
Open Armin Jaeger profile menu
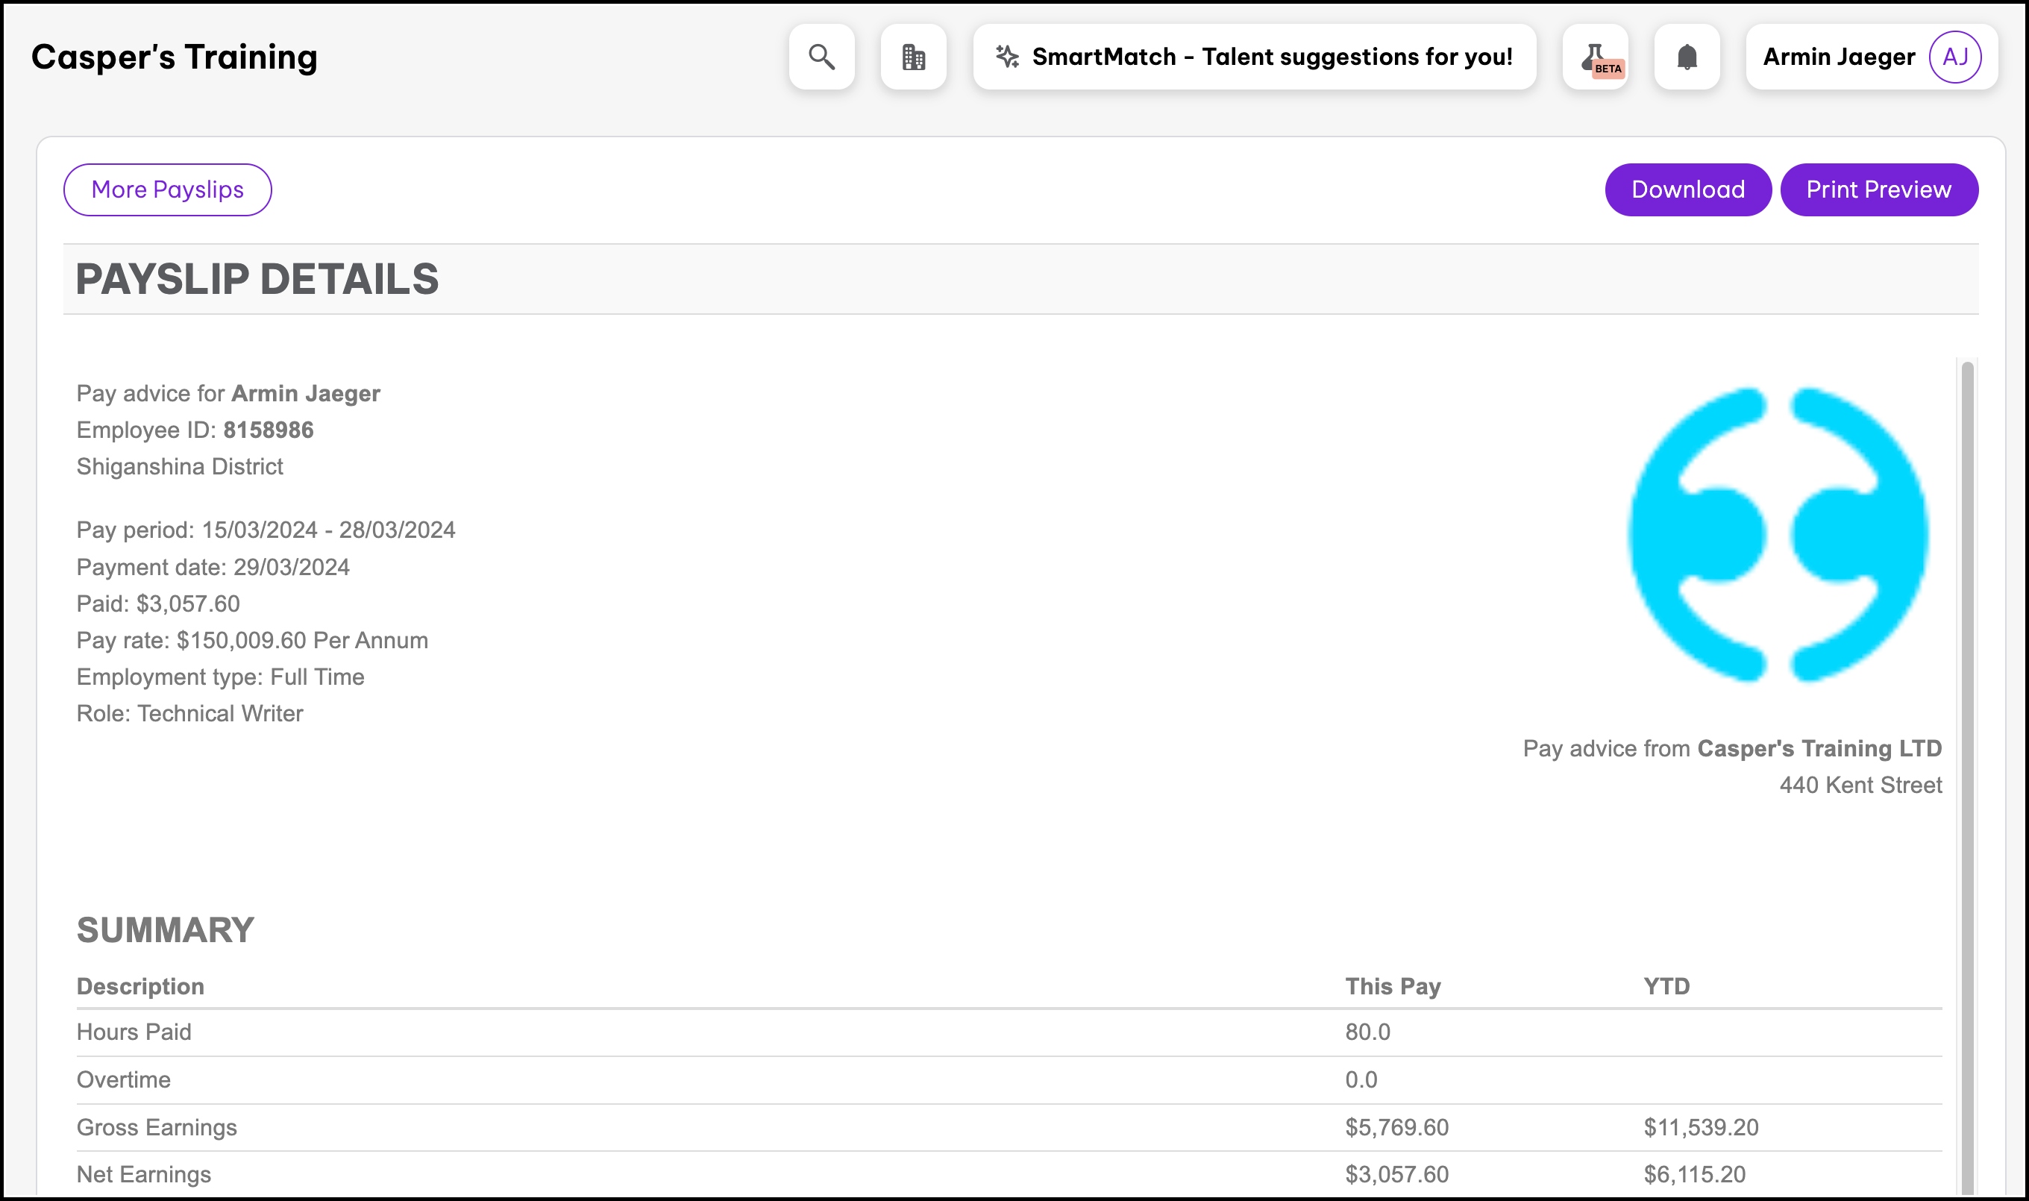[1838, 57]
